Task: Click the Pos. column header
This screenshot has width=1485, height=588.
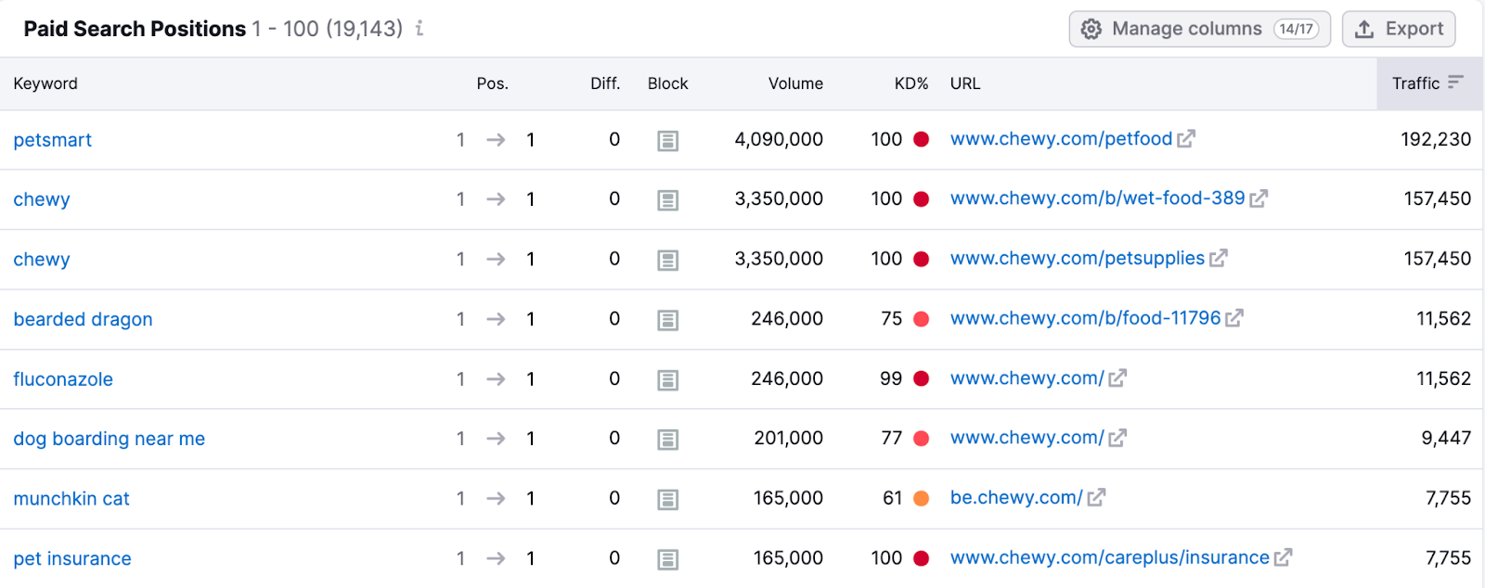Action: pyautogui.click(x=493, y=83)
